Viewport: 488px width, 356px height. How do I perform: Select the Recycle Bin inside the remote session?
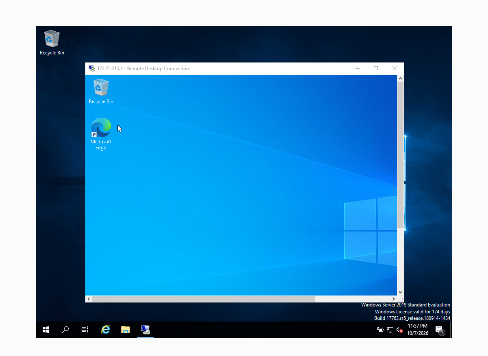point(101,91)
